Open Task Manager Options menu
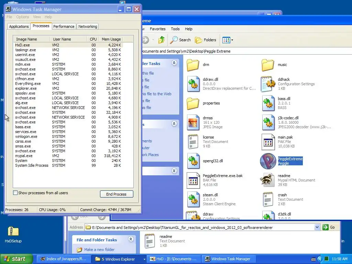This screenshot has height=264, width=352. coord(22,17)
